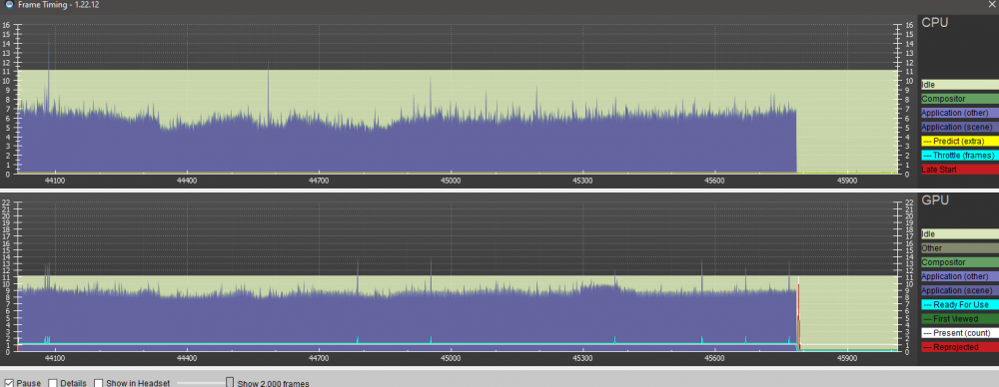Screen dimensions: 999x387
Task: Click the GPU Idle legend swatch
Action: tap(959, 234)
